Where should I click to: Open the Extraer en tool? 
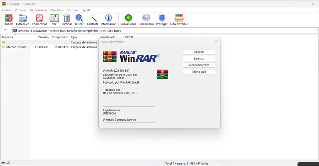pos(23,20)
